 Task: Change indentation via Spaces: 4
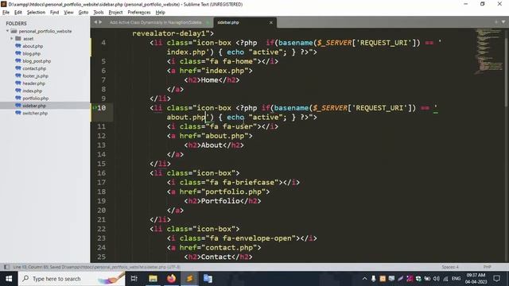450,267
